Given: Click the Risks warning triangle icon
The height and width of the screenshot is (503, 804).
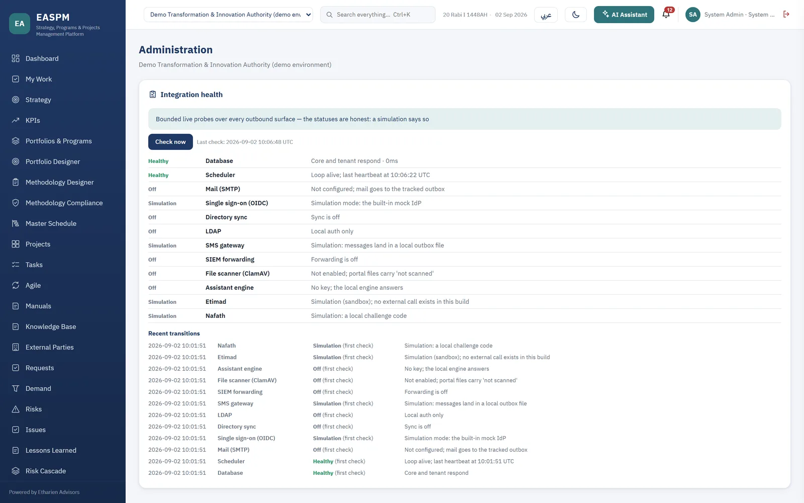Looking at the screenshot, I should 16,409.
